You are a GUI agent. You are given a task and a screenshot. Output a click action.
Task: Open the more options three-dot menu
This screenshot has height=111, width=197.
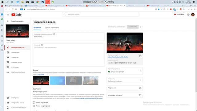(x=141, y=27)
